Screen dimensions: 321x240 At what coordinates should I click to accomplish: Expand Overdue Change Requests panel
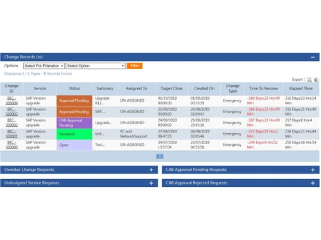[152, 170]
